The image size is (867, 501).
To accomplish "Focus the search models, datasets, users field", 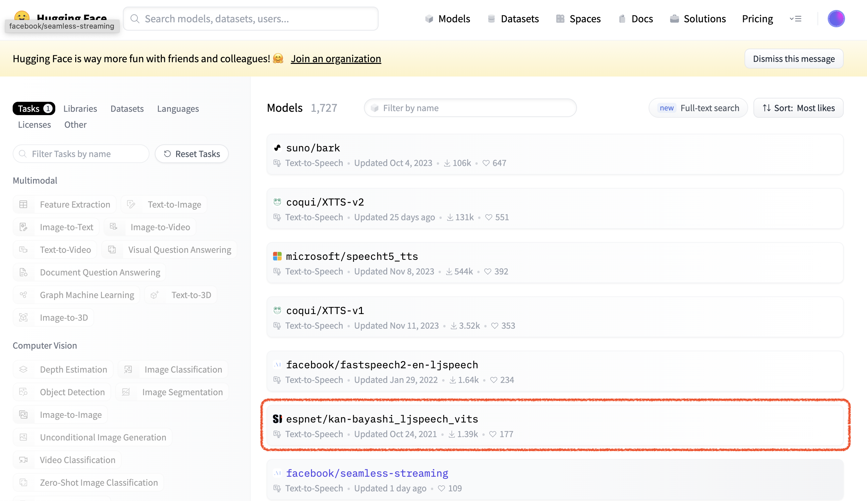I will [250, 19].
